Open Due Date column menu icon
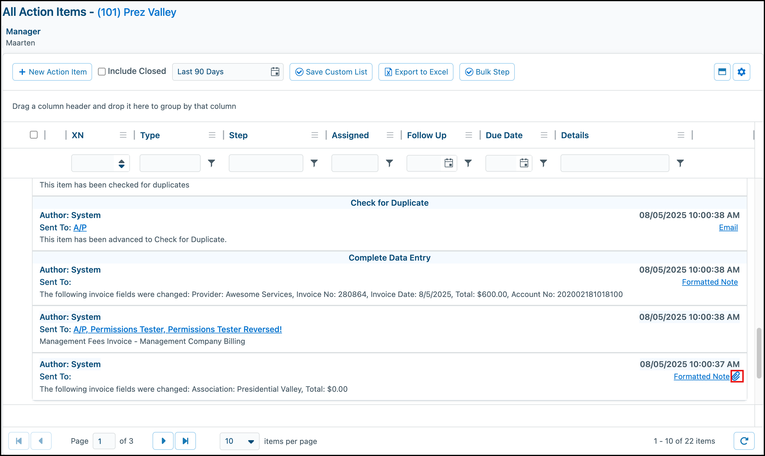 pos(544,135)
